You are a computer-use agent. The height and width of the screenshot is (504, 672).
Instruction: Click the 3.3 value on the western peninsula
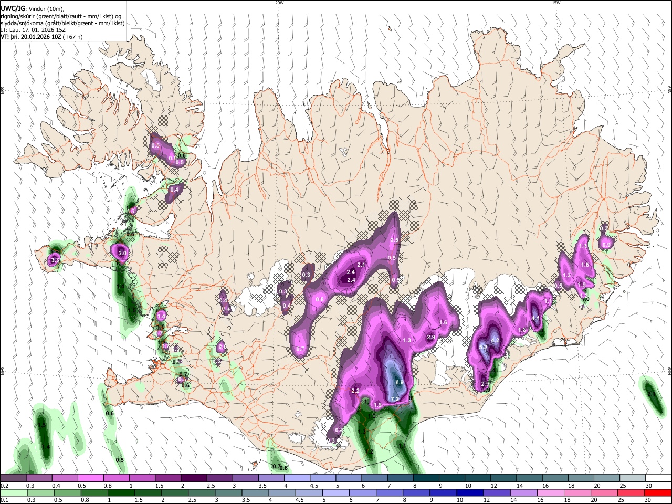point(55,259)
